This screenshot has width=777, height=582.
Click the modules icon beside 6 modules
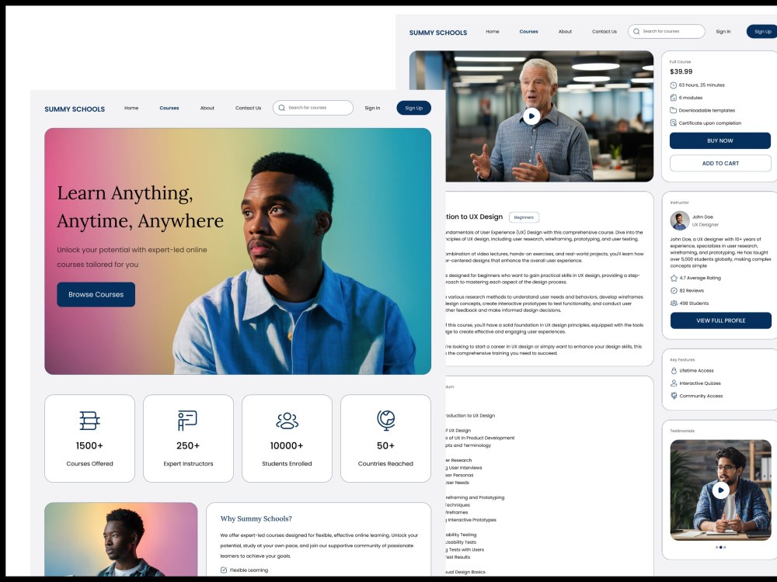tap(674, 98)
